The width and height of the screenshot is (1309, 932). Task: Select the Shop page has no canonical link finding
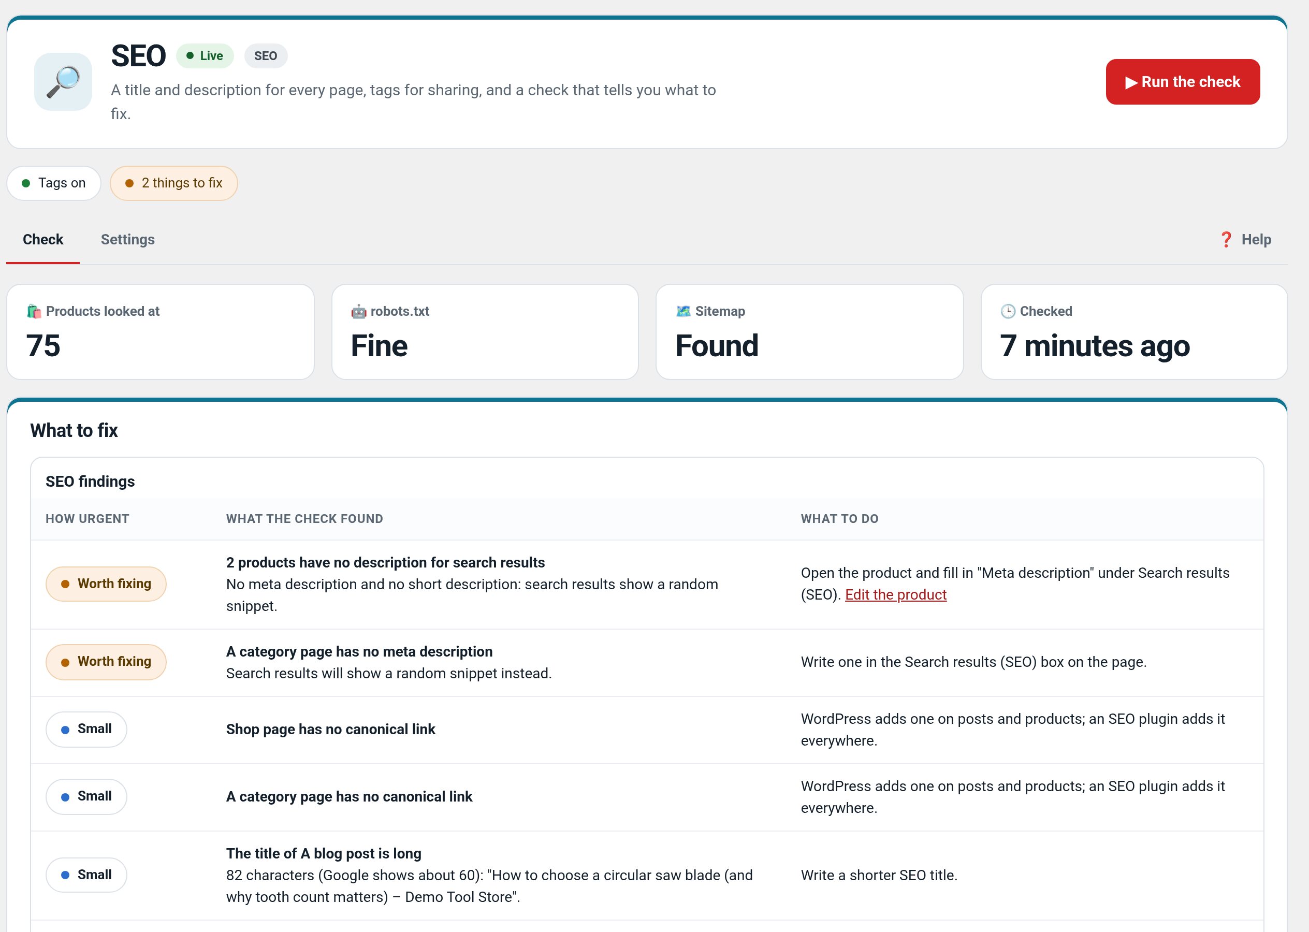click(330, 730)
